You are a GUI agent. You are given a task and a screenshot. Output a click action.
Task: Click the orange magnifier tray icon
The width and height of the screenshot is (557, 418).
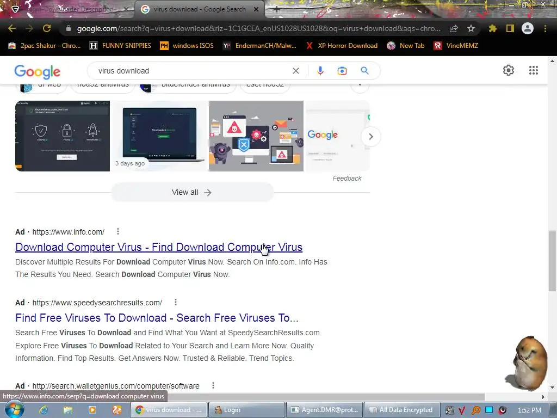(475, 410)
